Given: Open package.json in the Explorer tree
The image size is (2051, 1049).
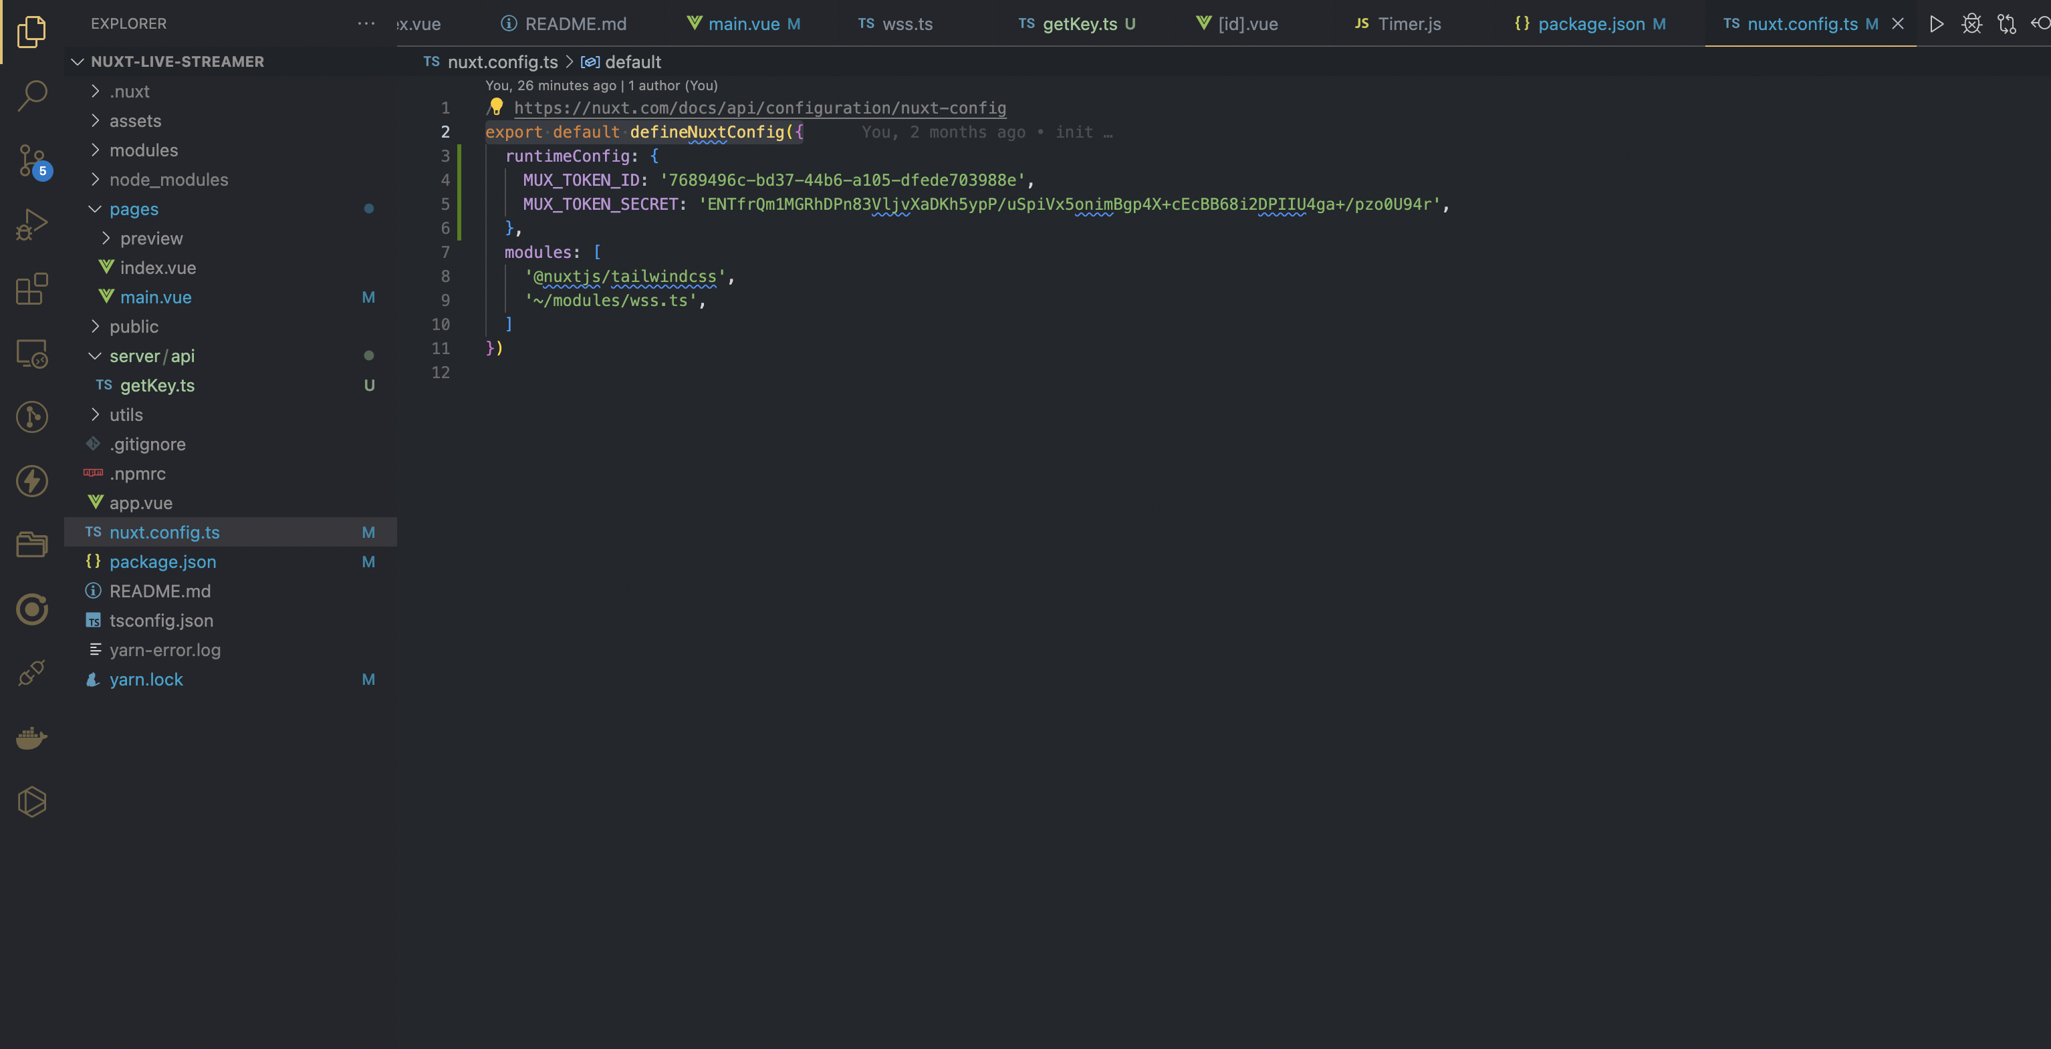Looking at the screenshot, I should pyautogui.click(x=229, y=562).
